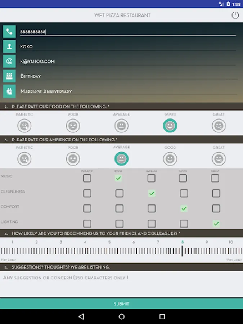The height and width of the screenshot is (324, 243).
Task: Click name field containing KOKO
Action: 128,46
